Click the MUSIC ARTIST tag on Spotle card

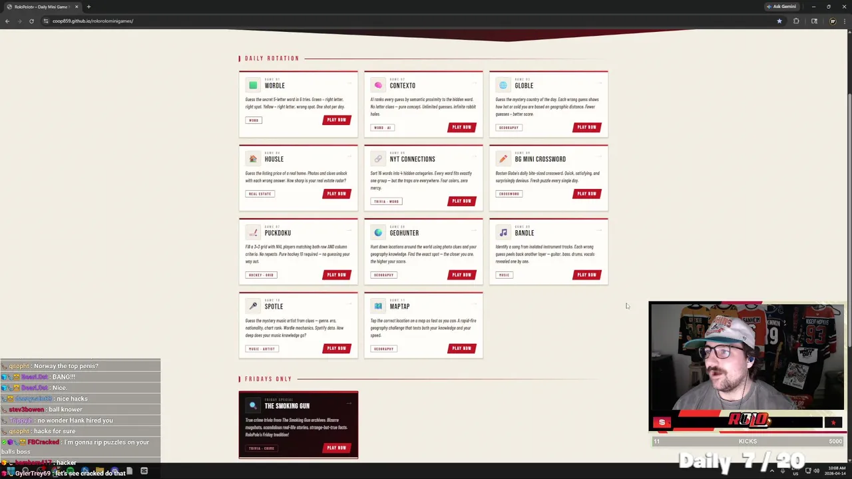[x=262, y=349]
